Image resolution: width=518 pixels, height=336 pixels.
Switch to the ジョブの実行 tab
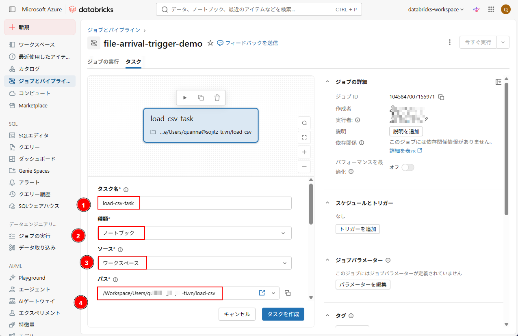click(103, 62)
